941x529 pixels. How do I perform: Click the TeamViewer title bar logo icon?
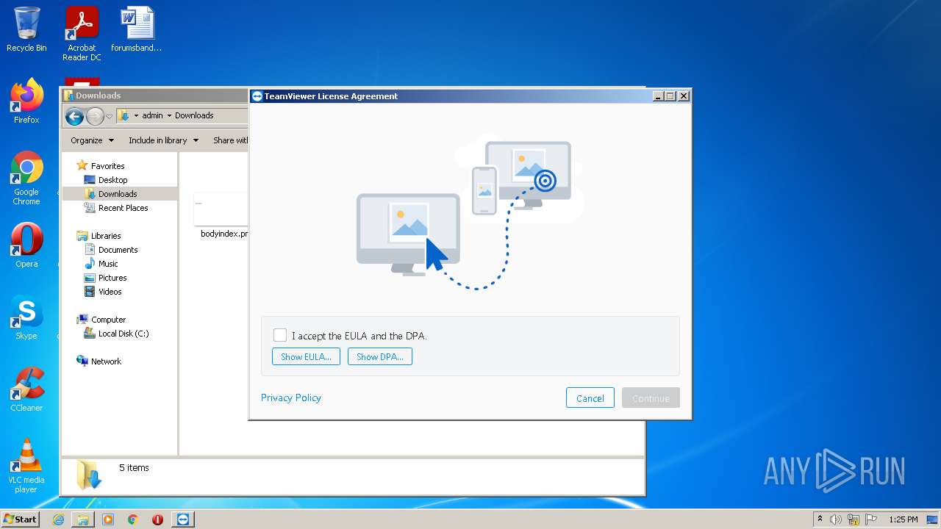(x=257, y=96)
